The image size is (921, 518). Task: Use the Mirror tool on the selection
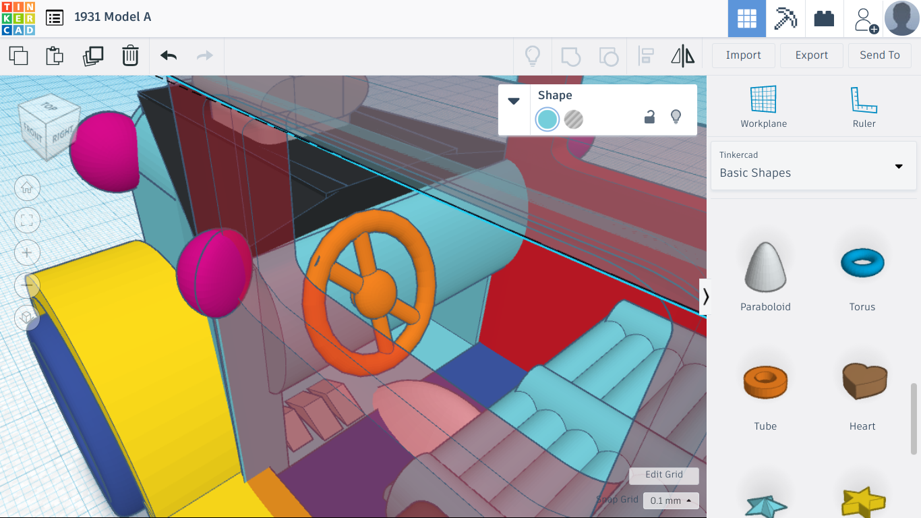[683, 56]
